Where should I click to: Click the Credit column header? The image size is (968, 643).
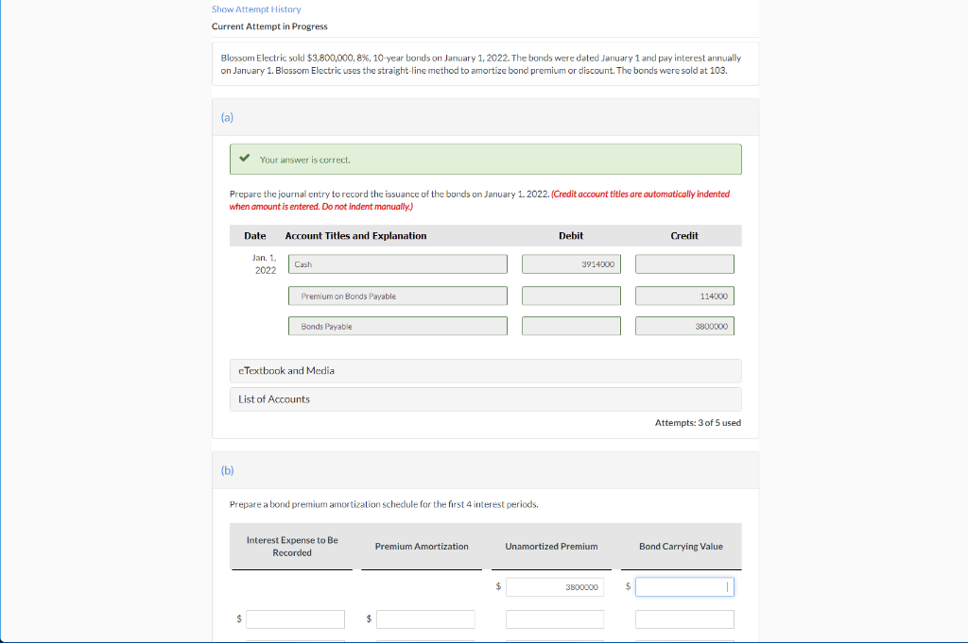684,235
